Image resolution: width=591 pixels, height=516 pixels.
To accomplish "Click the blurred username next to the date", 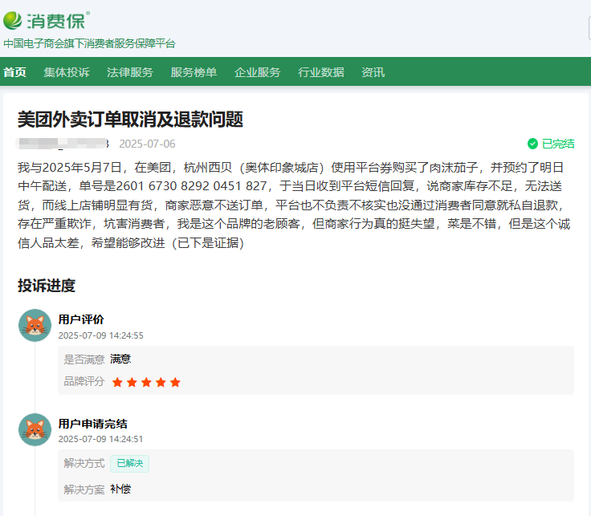I will point(63,144).
